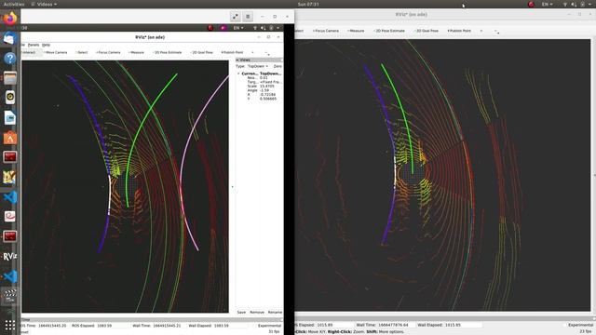Open the Videos player hamburger menu
The image size is (596, 335).
tap(248, 17)
